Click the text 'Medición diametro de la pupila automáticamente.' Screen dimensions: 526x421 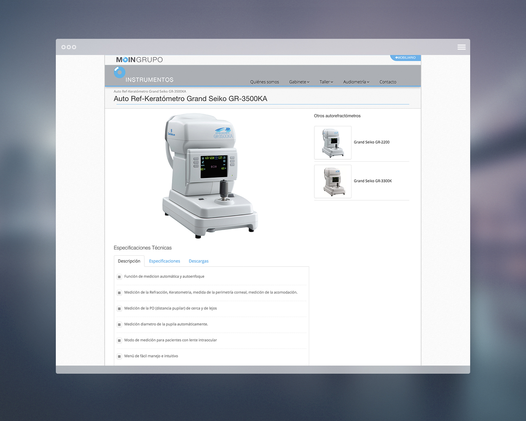coord(166,324)
